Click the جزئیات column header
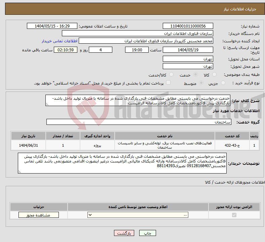This screenshot has height=242, width=265. tap(39, 207)
